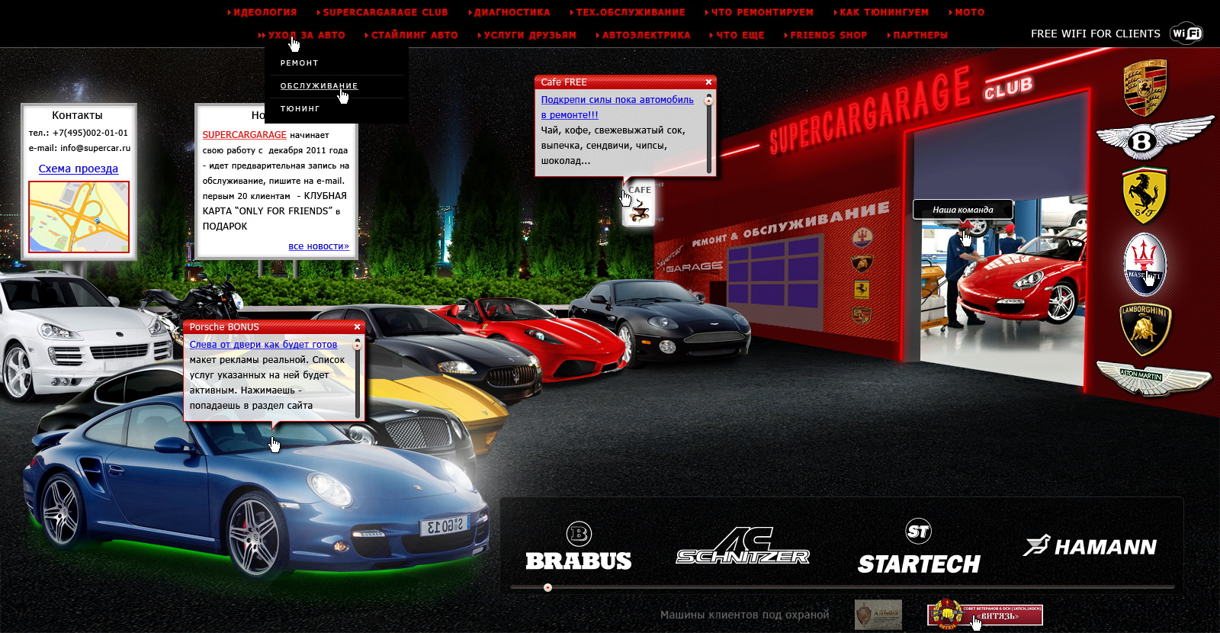Open the CAFE icon with the waiter
Image resolution: width=1220 pixels, height=633 pixels.
coord(638,204)
